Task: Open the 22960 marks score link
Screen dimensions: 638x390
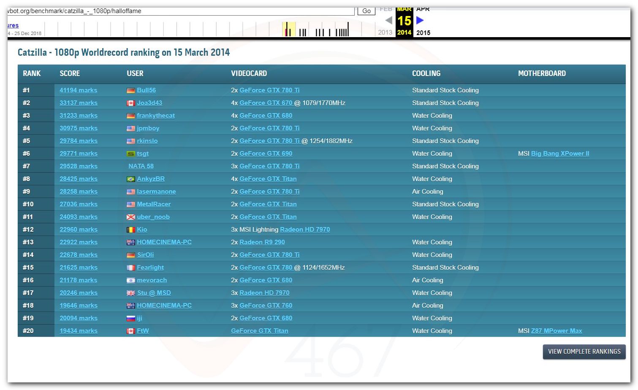Action: [x=79, y=230]
